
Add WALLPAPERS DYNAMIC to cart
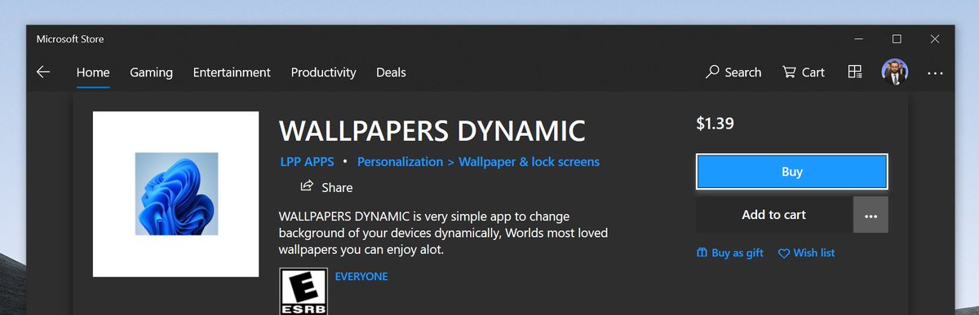coord(774,215)
